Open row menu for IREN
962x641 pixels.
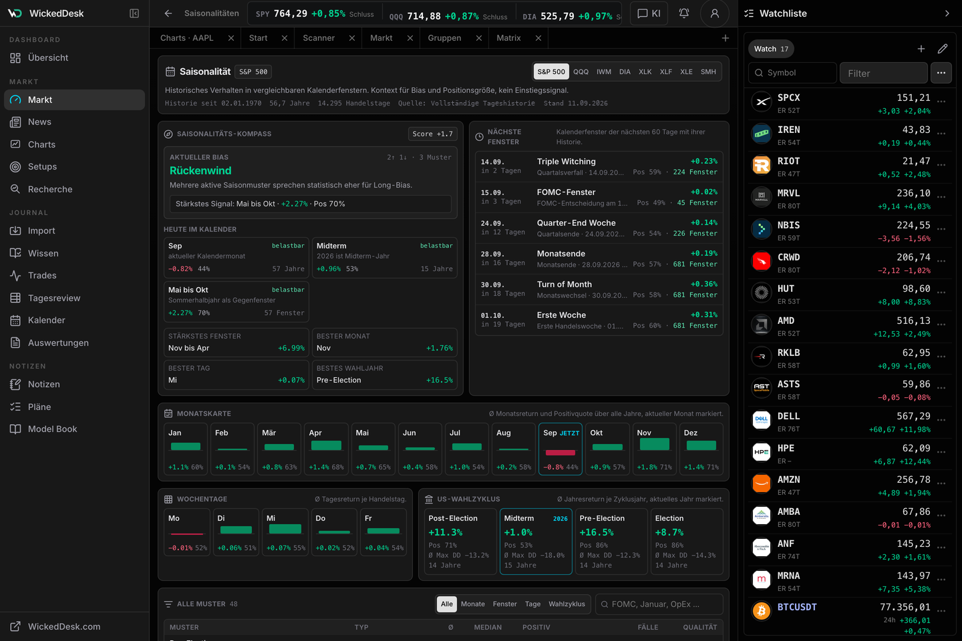(x=941, y=134)
